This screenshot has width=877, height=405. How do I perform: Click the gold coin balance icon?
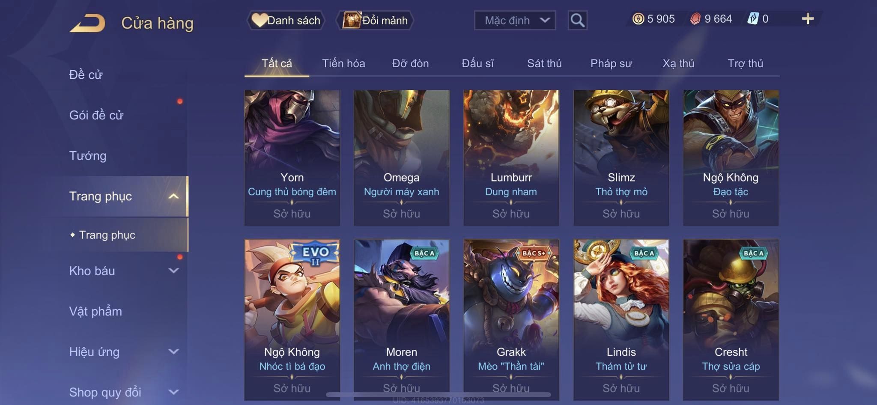638,19
